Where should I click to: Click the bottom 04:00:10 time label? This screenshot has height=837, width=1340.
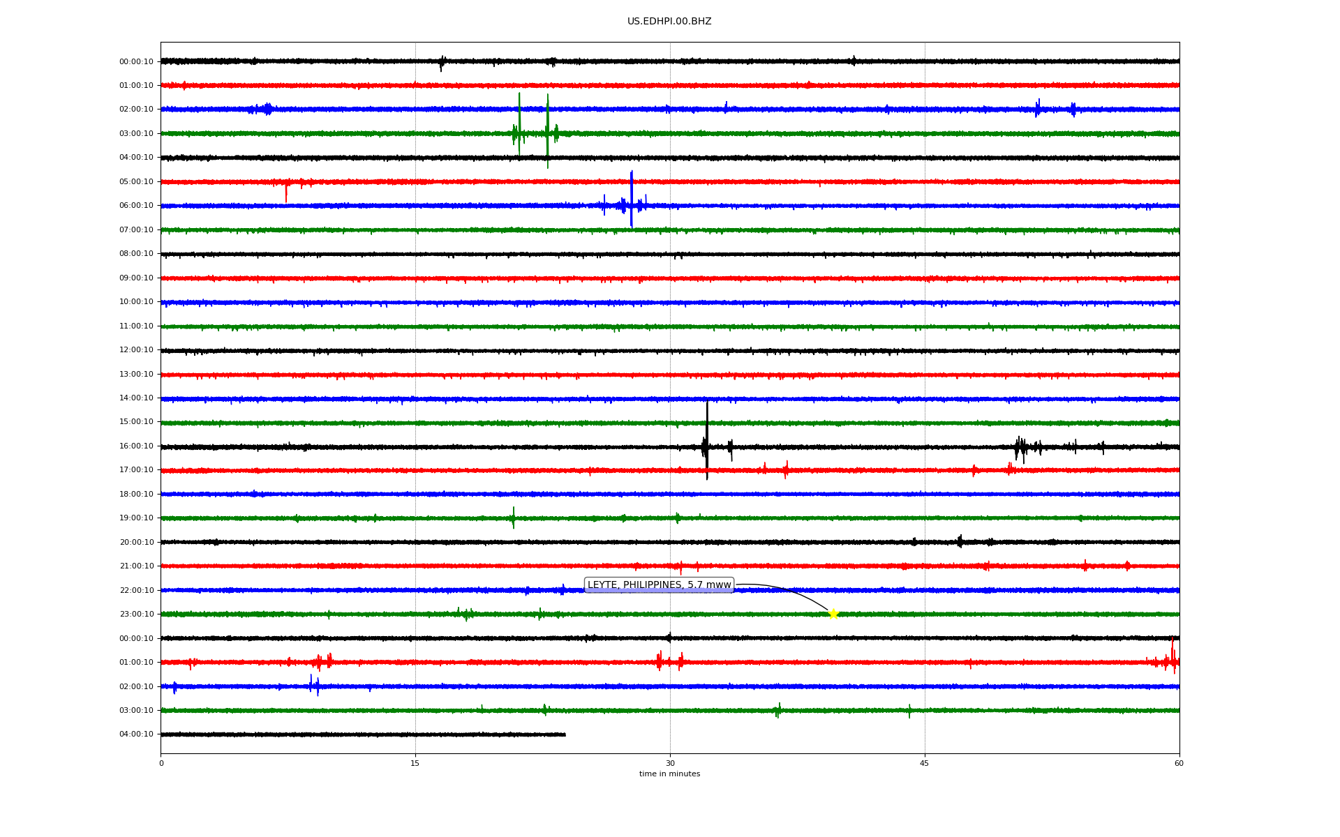(136, 734)
